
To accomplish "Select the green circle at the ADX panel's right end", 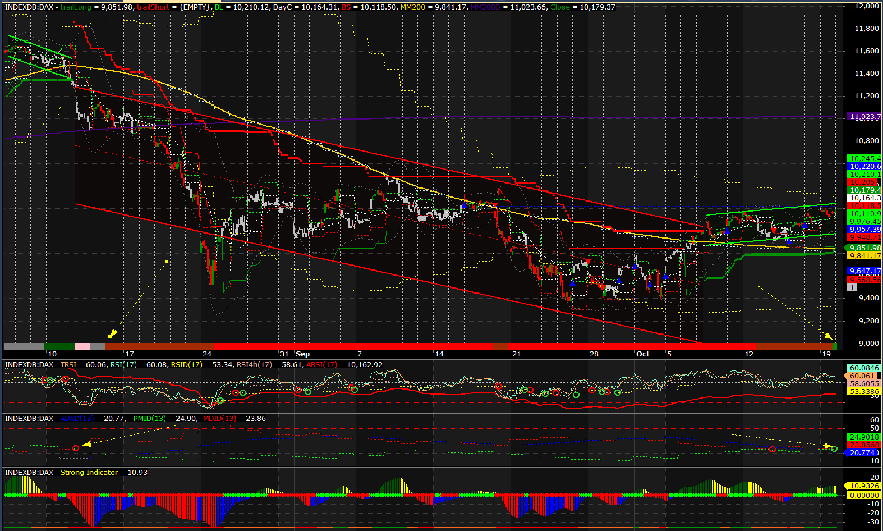I will (834, 448).
